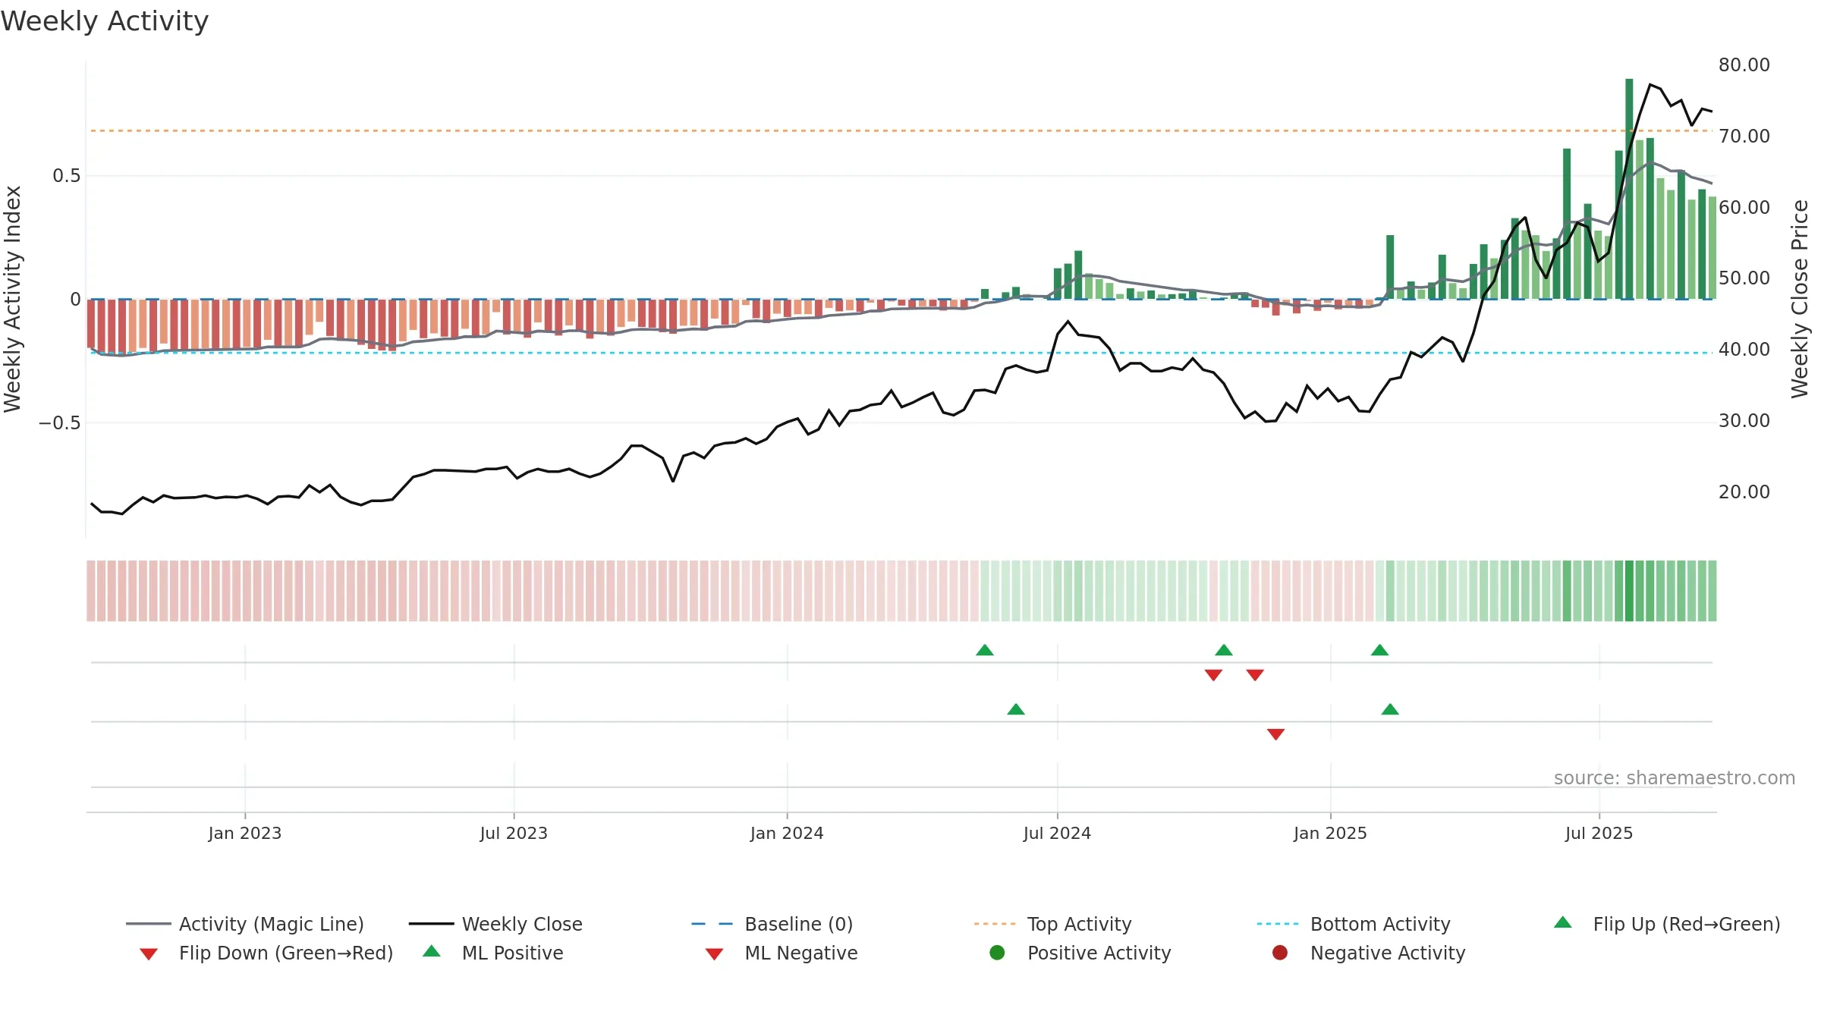Toggle the Activity (Magic Line) legend entry
This screenshot has width=1821, height=1024.
[x=245, y=924]
